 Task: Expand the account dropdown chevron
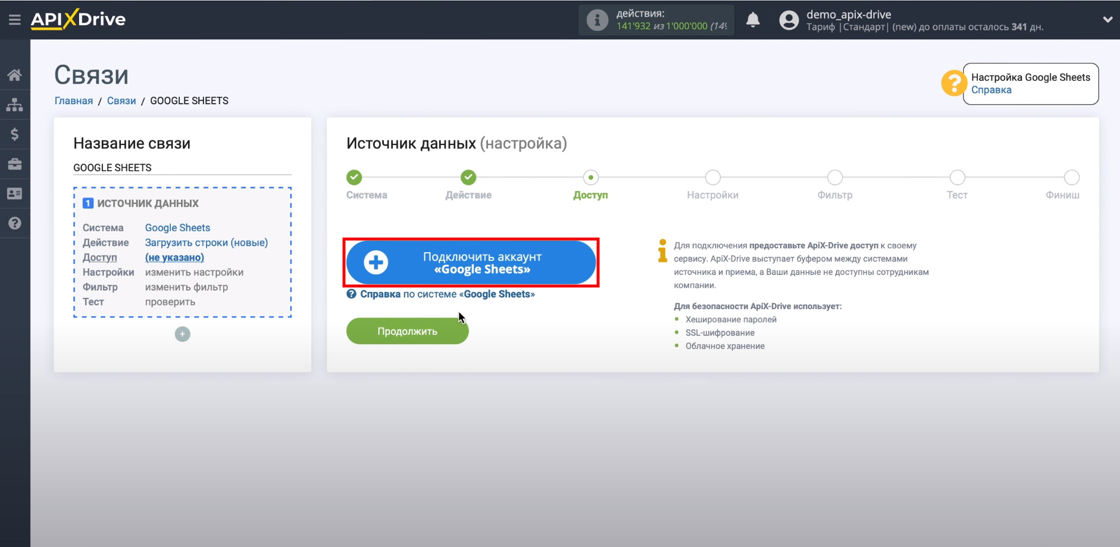pos(1108,20)
